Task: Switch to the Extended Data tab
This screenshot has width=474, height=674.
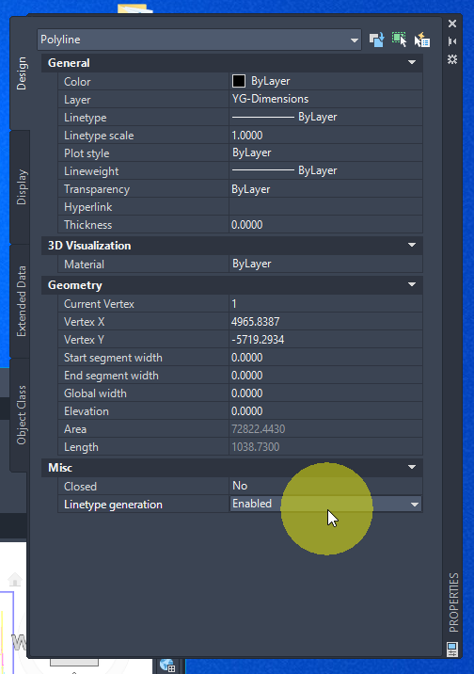Action: tap(21, 301)
